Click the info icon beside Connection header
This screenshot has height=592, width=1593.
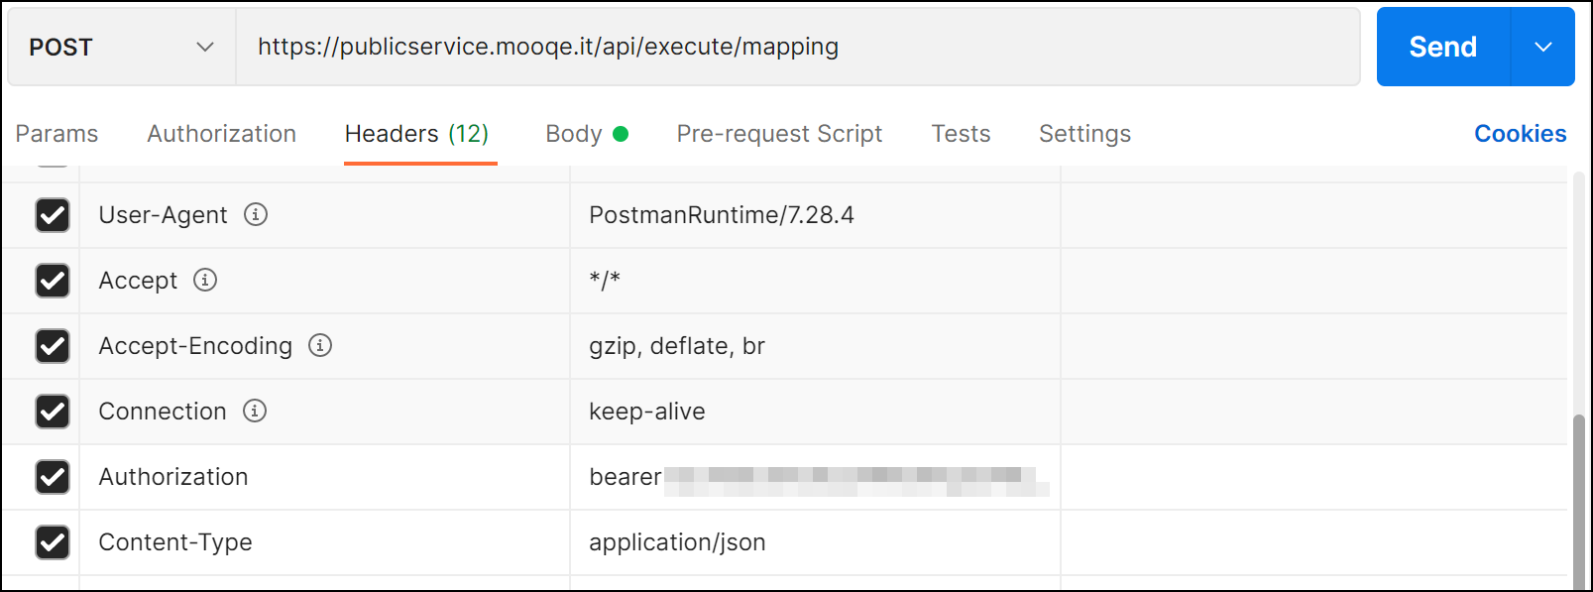(x=255, y=411)
